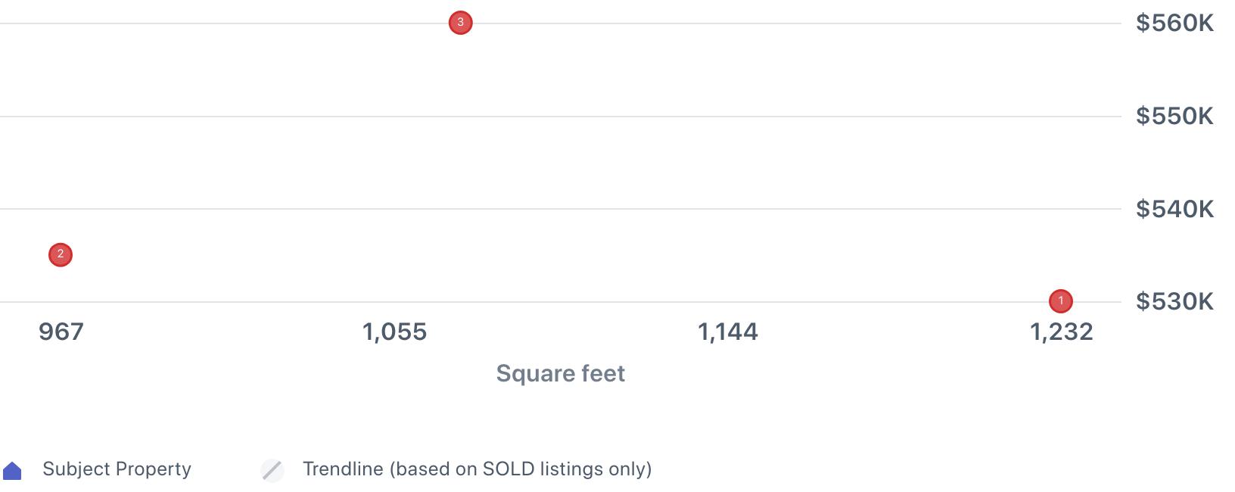Toggle the Subject Property legend label
Viewport: 1235px width, 492px height.
point(117,469)
